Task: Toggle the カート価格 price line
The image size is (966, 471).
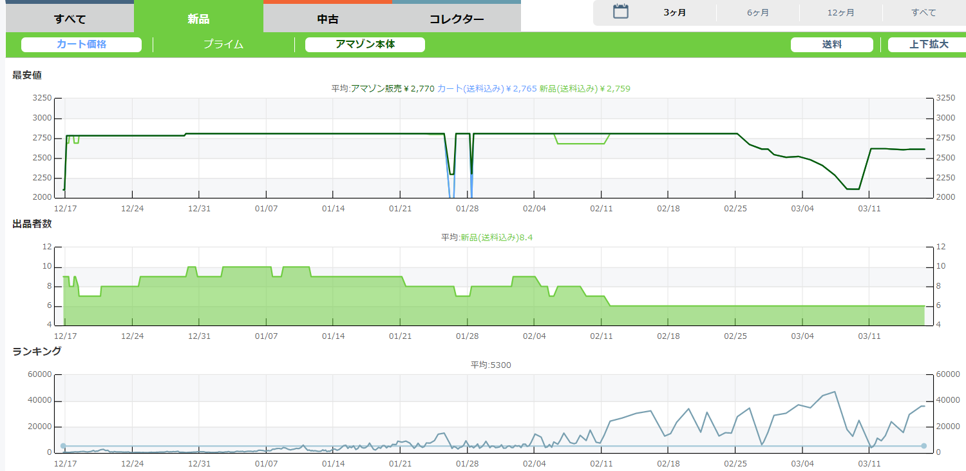Action: [81, 44]
